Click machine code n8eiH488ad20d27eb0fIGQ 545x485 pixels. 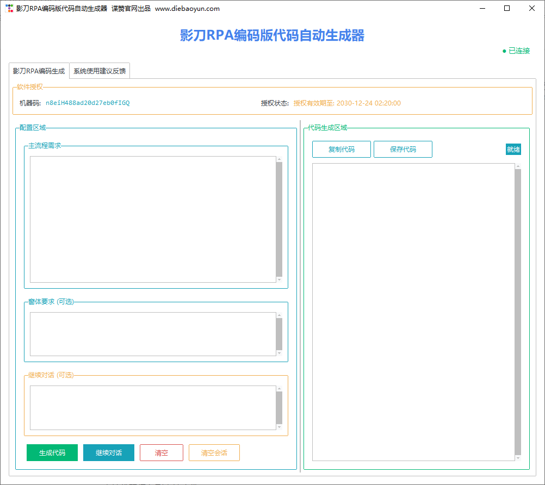coord(88,103)
